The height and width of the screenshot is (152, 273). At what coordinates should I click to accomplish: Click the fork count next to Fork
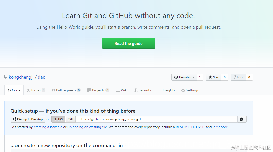tap(249, 77)
